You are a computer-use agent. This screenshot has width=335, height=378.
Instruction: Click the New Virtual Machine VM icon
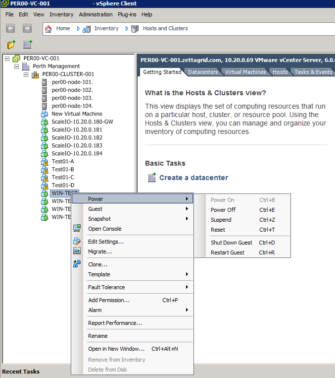coord(45,114)
